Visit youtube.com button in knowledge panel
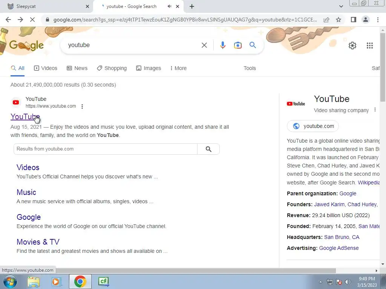The width and height of the screenshot is (386, 289). coord(312,126)
